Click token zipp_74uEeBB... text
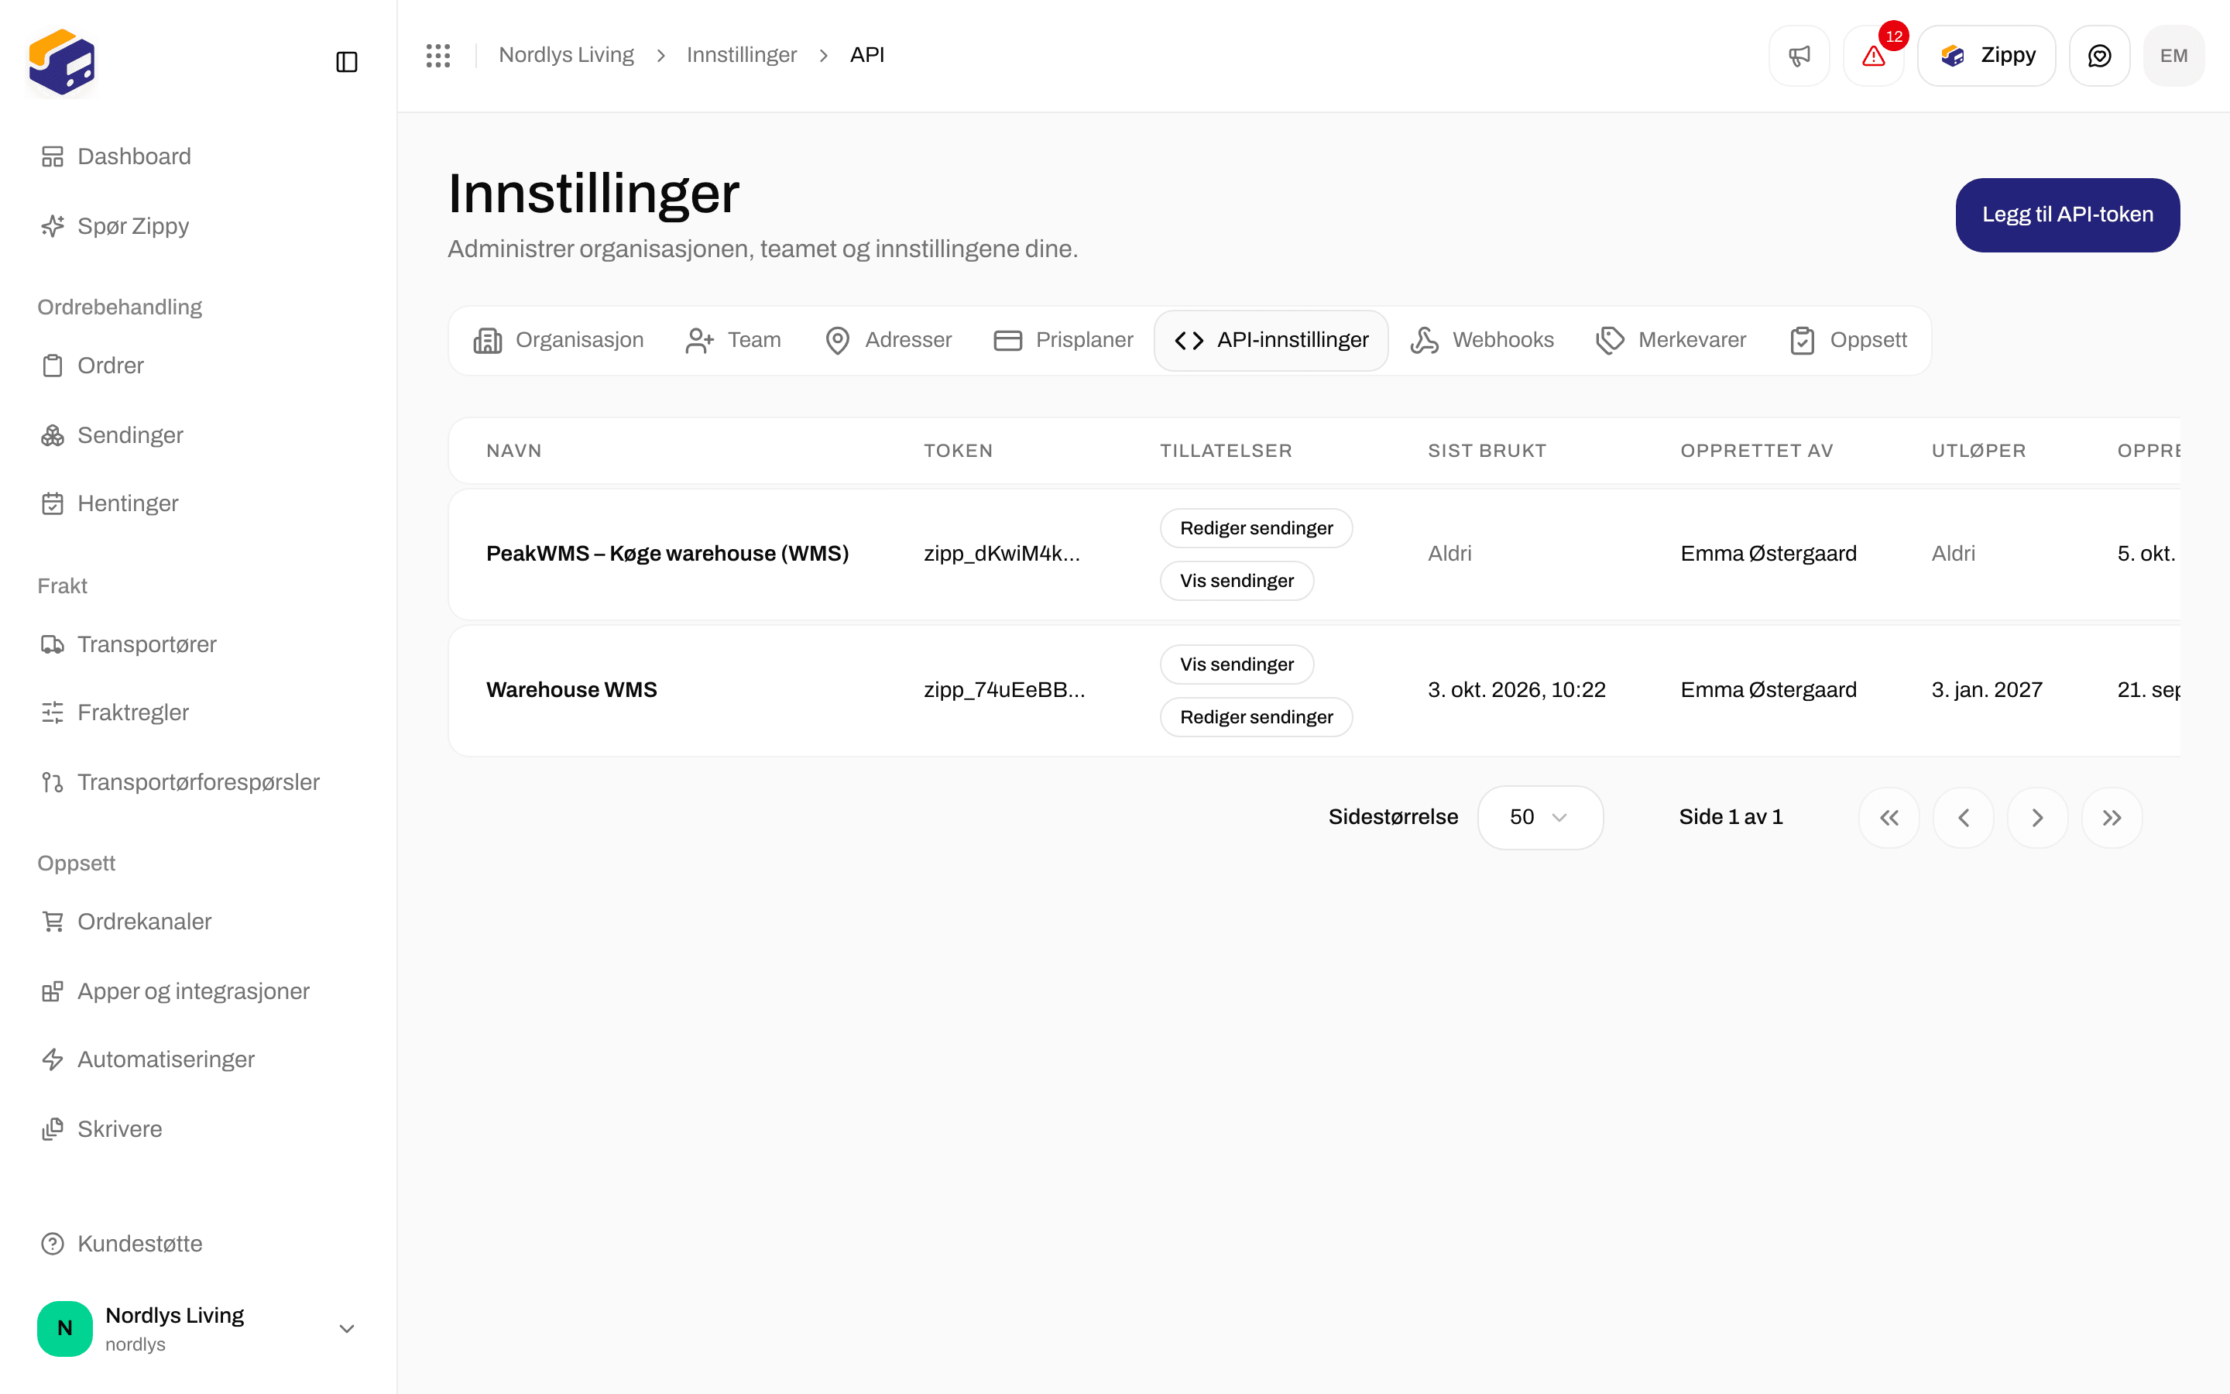This screenshot has height=1394, width=2230. pyautogui.click(x=1004, y=689)
